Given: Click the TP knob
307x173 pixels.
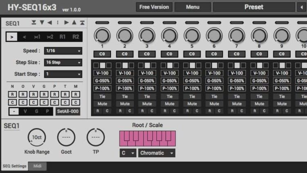Looking at the screenshot, I should (x=95, y=137).
